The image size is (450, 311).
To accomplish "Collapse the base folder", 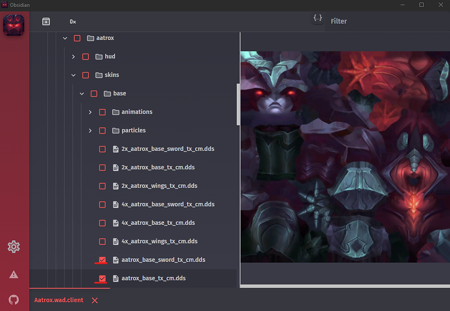I will point(82,93).
